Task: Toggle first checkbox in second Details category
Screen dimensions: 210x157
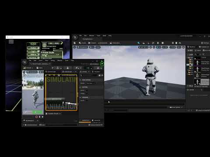Action: tap(87, 90)
